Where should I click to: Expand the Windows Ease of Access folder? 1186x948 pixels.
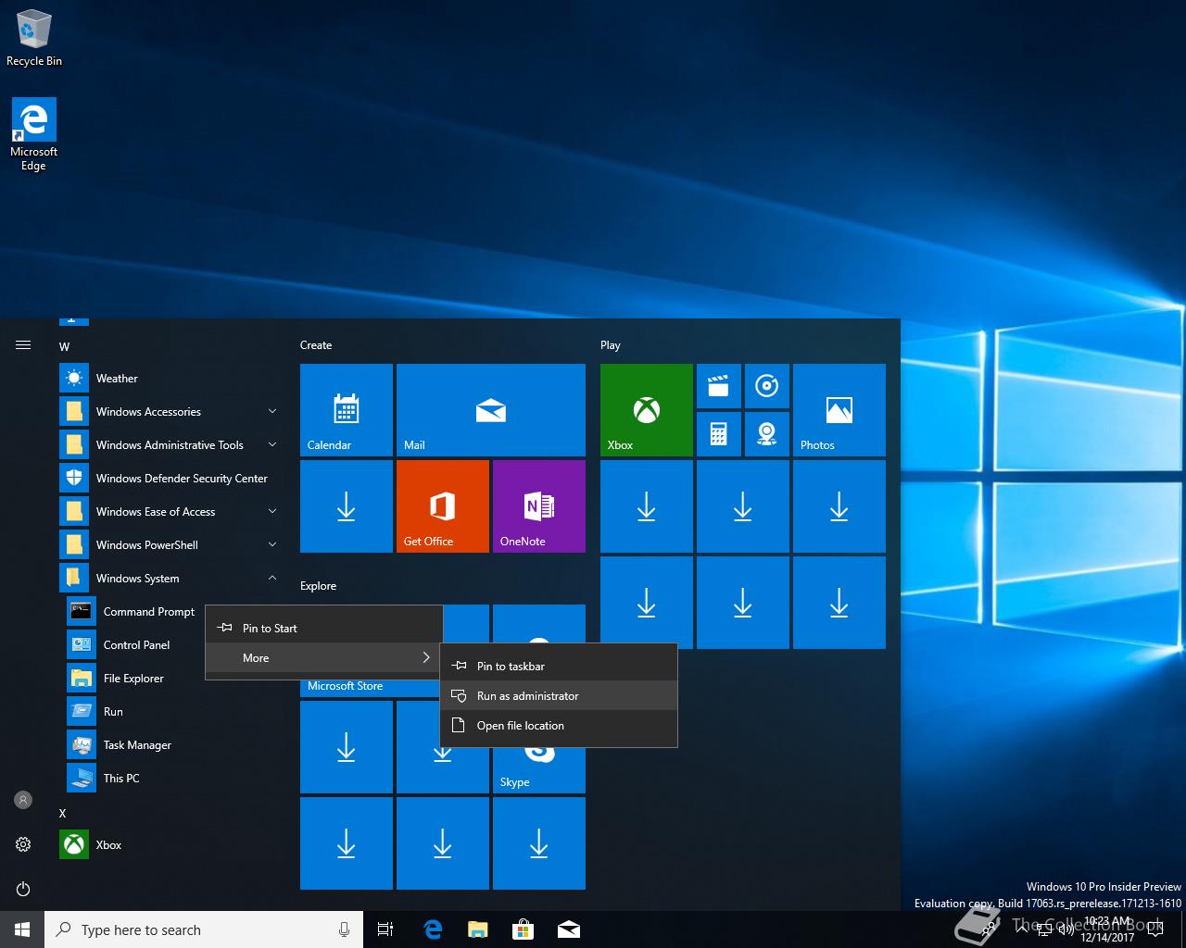170,512
